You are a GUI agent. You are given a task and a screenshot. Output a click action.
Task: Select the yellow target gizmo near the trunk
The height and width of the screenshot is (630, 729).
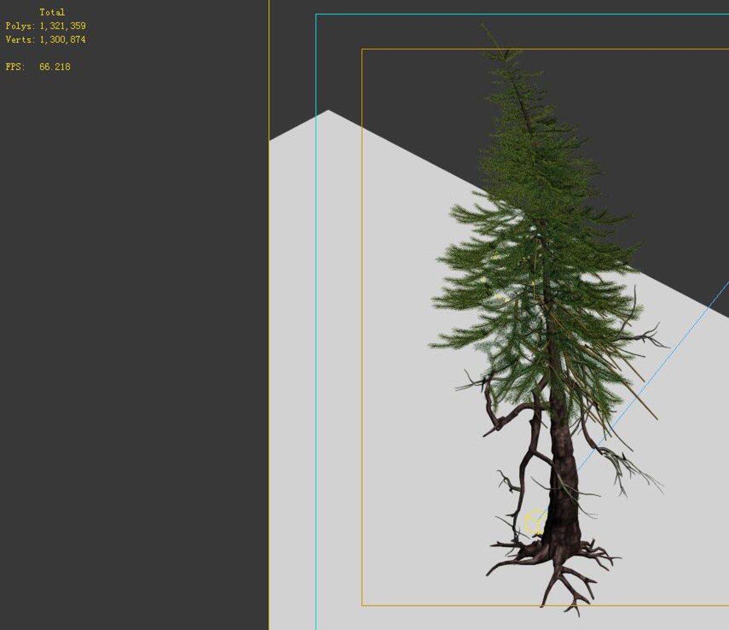point(534,521)
